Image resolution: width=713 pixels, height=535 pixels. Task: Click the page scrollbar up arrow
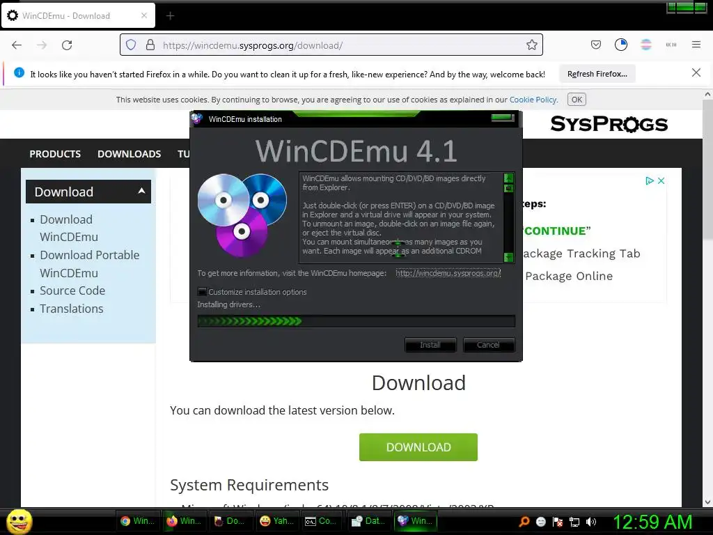[707, 94]
